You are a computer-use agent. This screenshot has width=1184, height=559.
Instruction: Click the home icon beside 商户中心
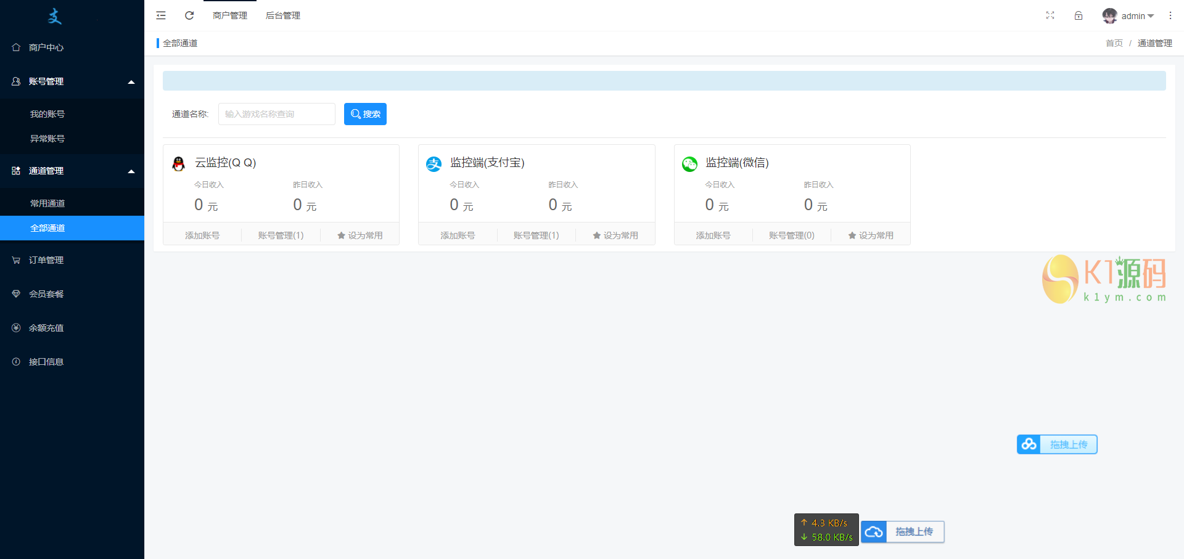tap(16, 47)
